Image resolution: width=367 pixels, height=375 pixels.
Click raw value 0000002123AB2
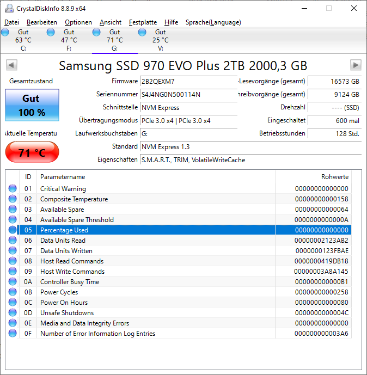321,241
